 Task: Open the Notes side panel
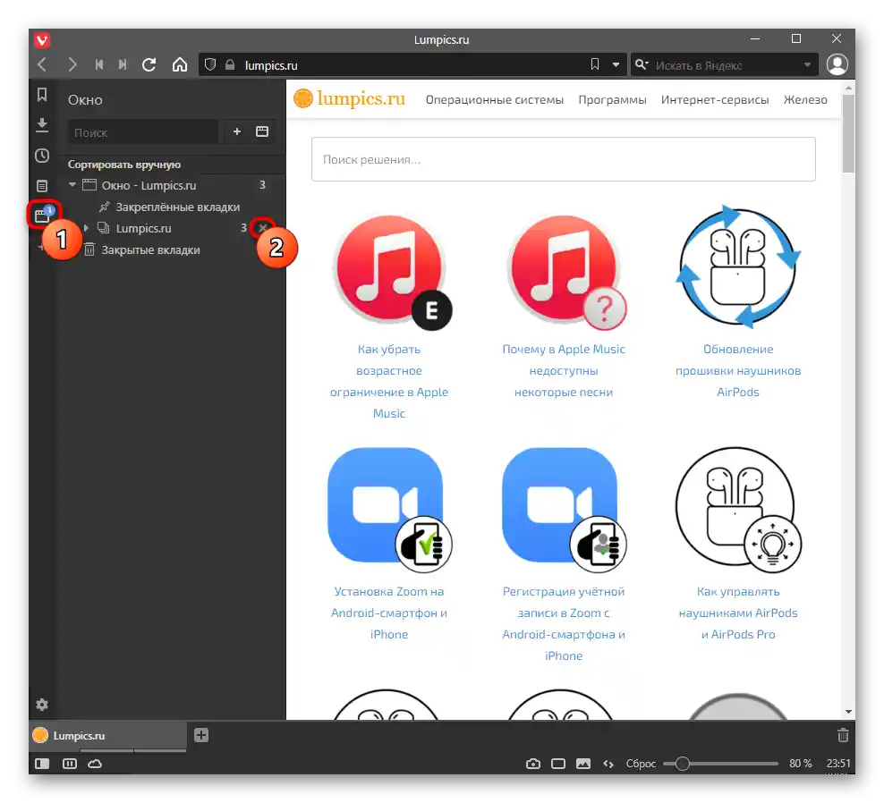42,185
